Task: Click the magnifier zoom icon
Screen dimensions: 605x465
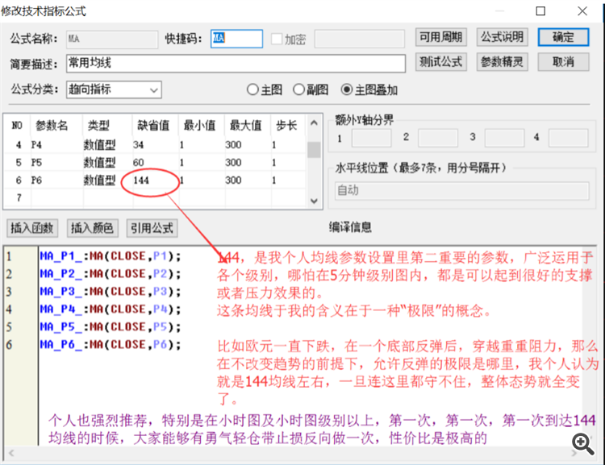Action: click(582, 444)
